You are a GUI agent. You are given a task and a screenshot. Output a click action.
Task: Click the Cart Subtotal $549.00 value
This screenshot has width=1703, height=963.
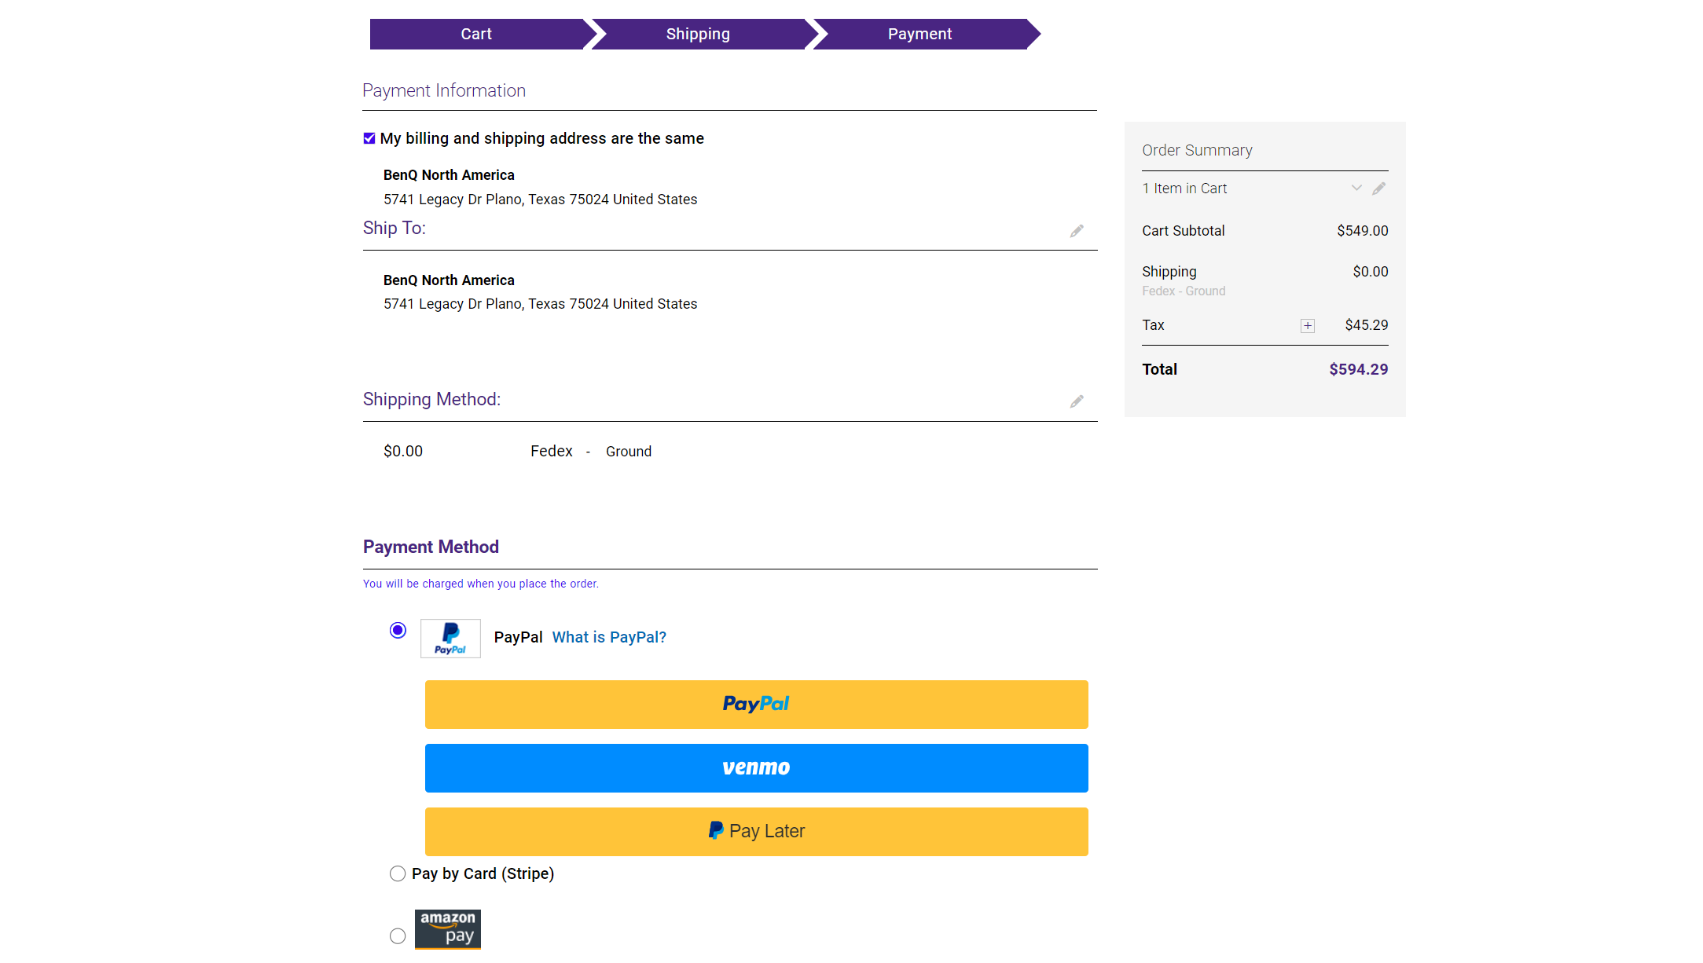tap(1362, 231)
